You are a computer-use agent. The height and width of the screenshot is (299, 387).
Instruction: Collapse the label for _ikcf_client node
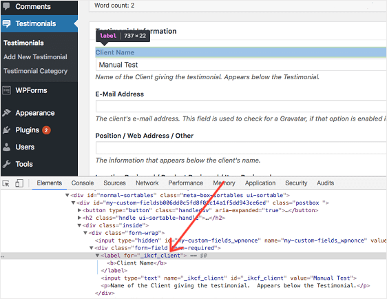point(97,256)
